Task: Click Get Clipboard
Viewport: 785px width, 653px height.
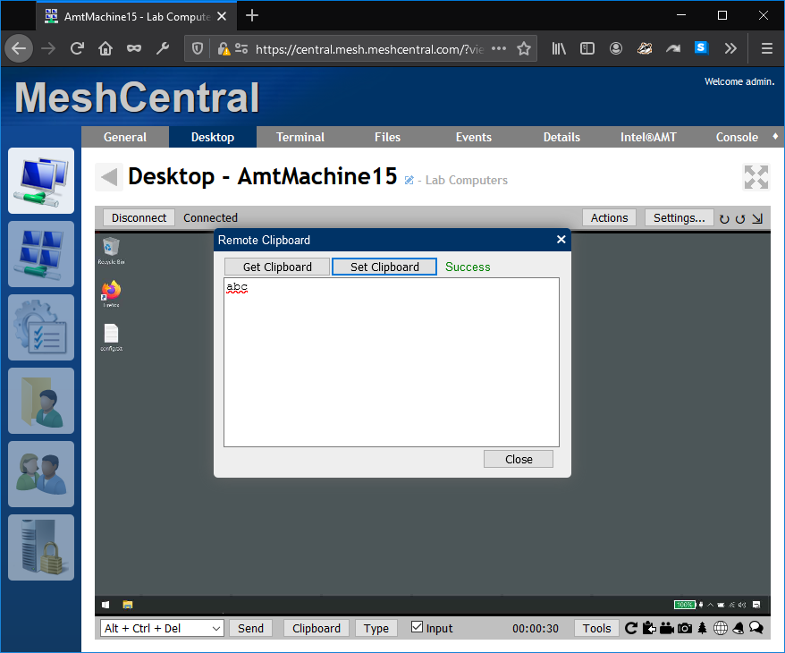Action: click(277, 267)
